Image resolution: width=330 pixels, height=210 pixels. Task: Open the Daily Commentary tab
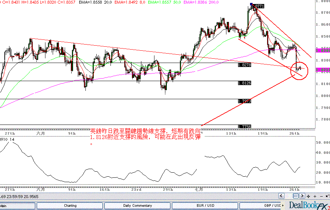tap(137, 206)
